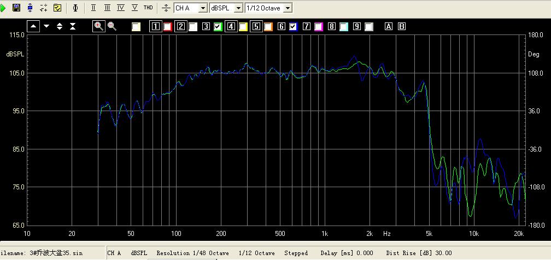Viewport: 551px width, 260px height.
Task: Click the zoom in magnifier icon
Action: point(98,26)
